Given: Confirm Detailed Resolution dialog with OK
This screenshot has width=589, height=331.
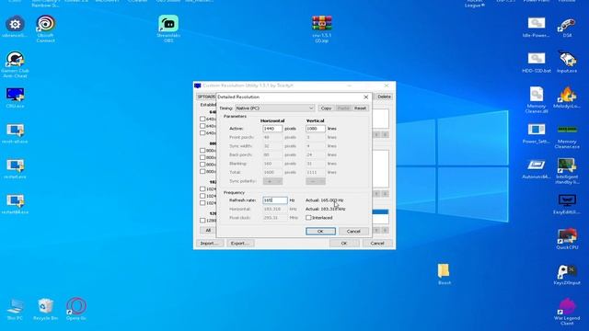Looking at the screenshot, I should [320, 231].
